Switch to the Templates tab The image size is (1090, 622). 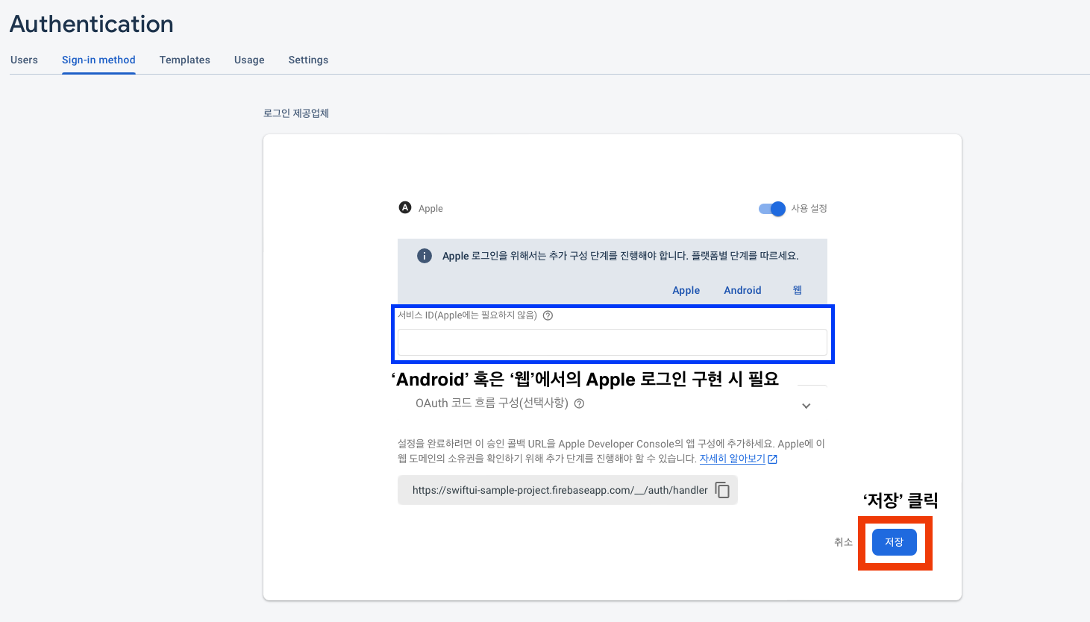(x=184, y=60)
